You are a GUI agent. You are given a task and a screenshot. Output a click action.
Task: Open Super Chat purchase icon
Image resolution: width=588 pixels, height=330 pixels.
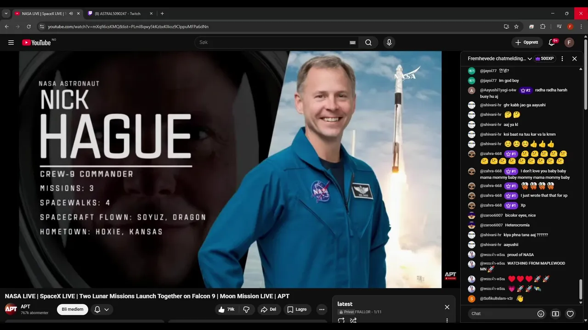tap(555, 314)
